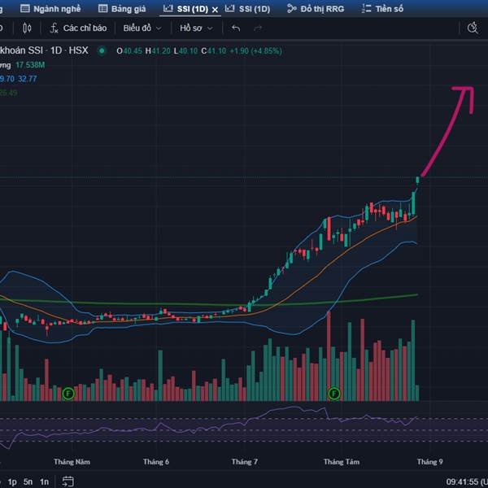The height and width of the screenshot is (488, 488).
Task: Click the Tháng 9 axis label
Action: (429, 461)
